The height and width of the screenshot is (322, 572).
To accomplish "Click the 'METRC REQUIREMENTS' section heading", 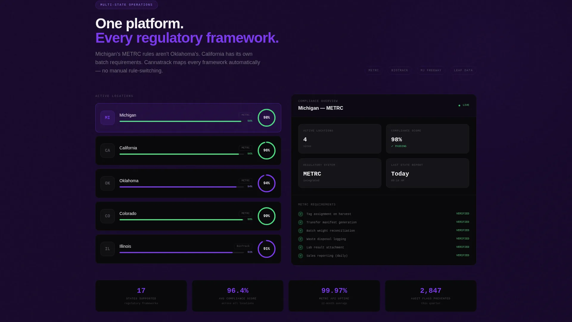I will [317, 205].
